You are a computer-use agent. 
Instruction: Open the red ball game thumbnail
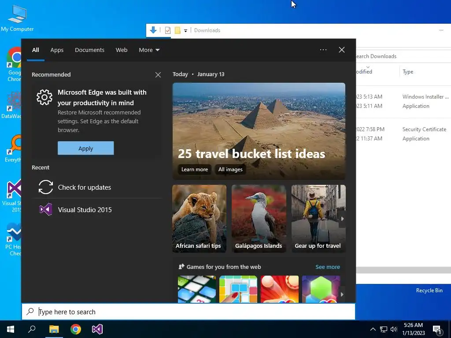280,289
